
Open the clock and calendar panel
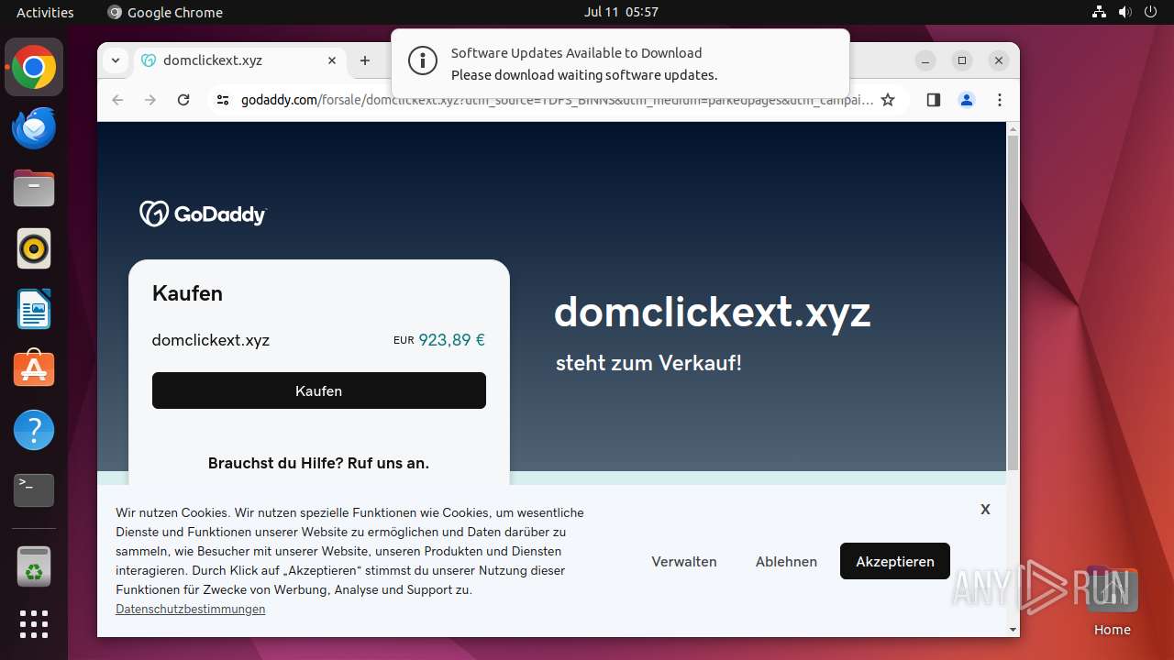pyautogui.click(x=621, y=12)
